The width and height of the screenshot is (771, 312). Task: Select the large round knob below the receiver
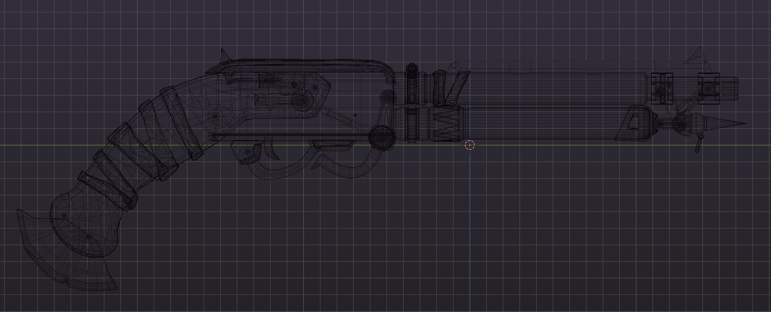click(x=381, y=138)
